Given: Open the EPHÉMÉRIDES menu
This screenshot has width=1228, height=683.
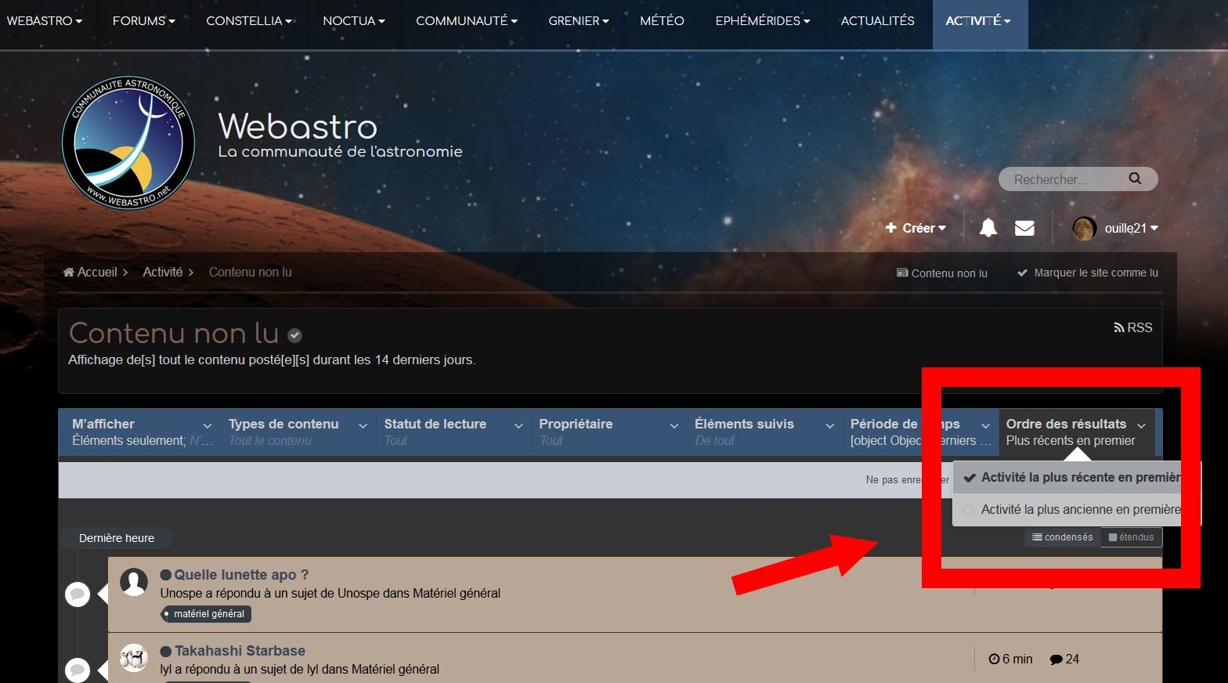Looking at the screenshot, I should coord(763,21).
